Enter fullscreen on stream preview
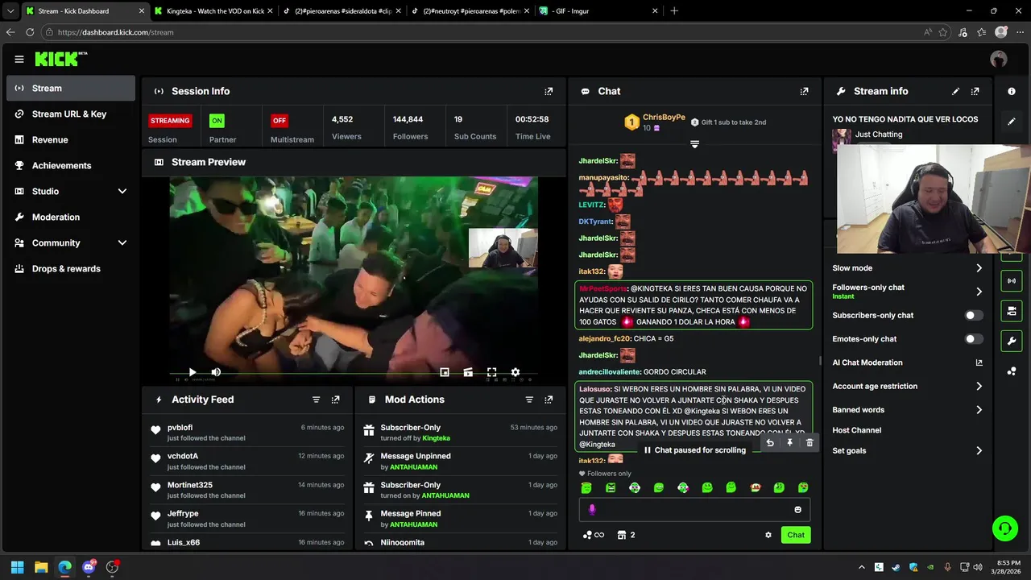Image resolution: width=1031 pixels, height=580 pixels. point(491,372)
